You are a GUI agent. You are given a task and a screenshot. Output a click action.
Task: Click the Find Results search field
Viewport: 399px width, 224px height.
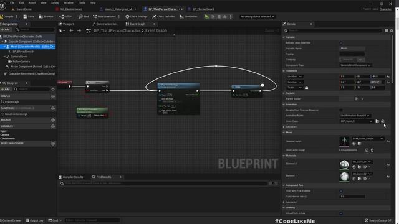point(163,184)
